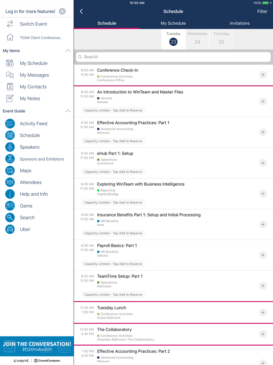Tap the Speakers icon
This screenshot has width=273, height=365.
[10, 147]
